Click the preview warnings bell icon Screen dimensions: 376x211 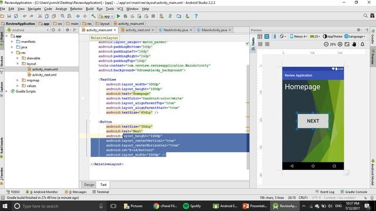pos(362,45)
